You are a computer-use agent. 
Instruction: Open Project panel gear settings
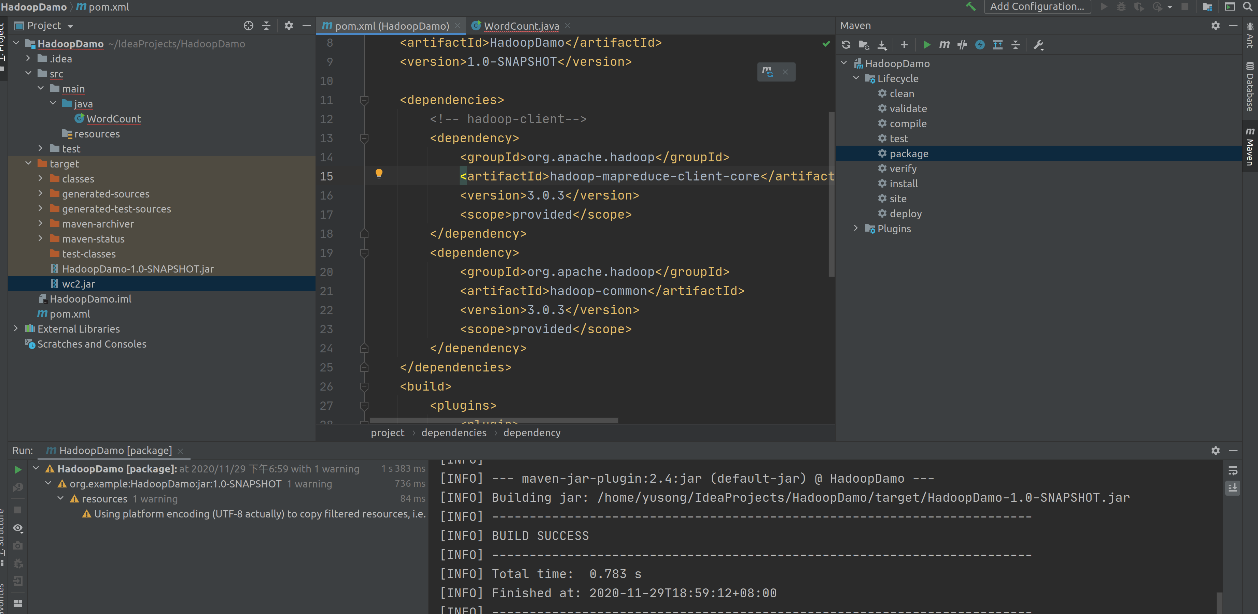click(x=289, y=25)
